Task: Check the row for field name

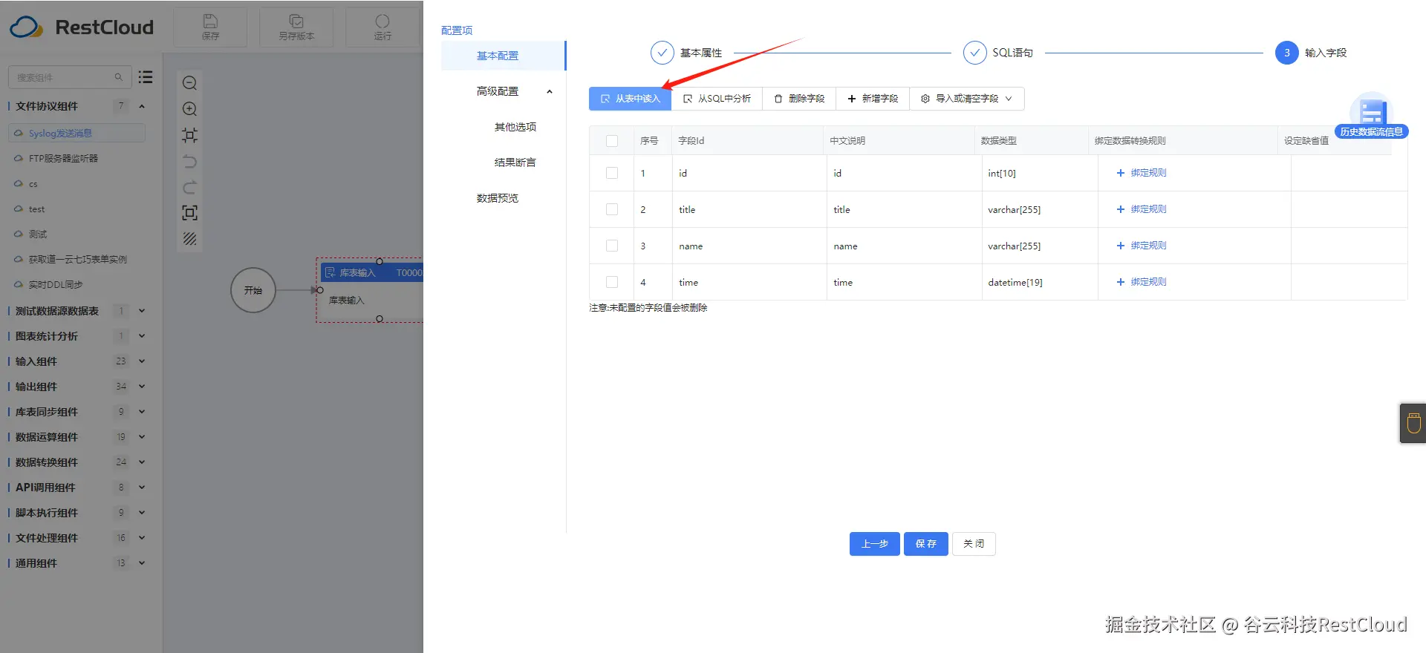Action: tap(612, 246)
